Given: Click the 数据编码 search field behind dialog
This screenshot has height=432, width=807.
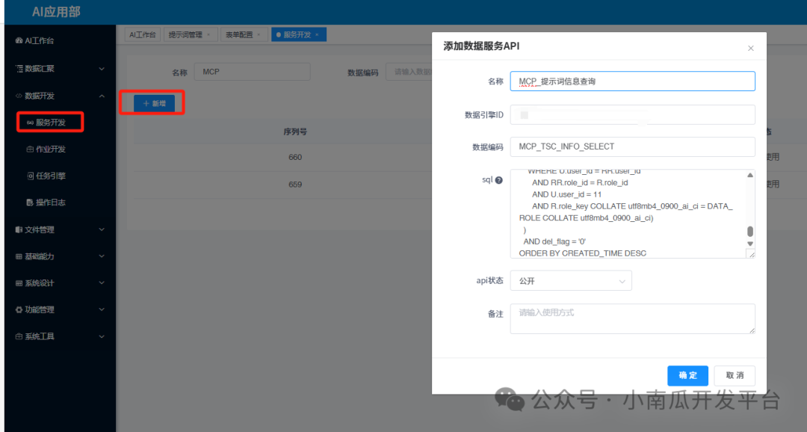Looking at the screenshot, I should (x=409, y=72).
